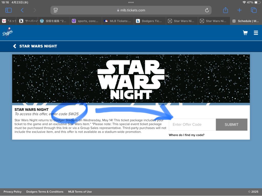Click the © 2025 footer text
262x196 pixels.
[x=253, y=192]
